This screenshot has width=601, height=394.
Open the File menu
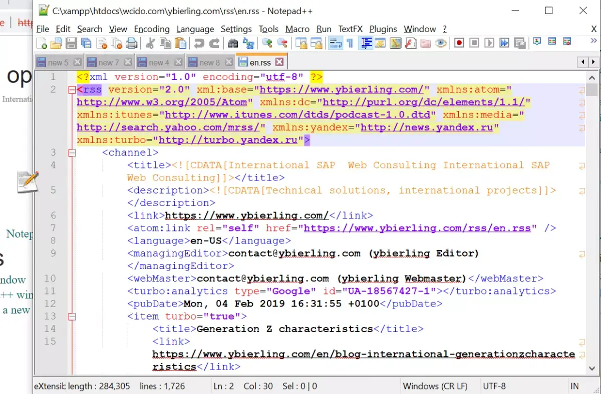pyautogui.click(x=43, y=29)
